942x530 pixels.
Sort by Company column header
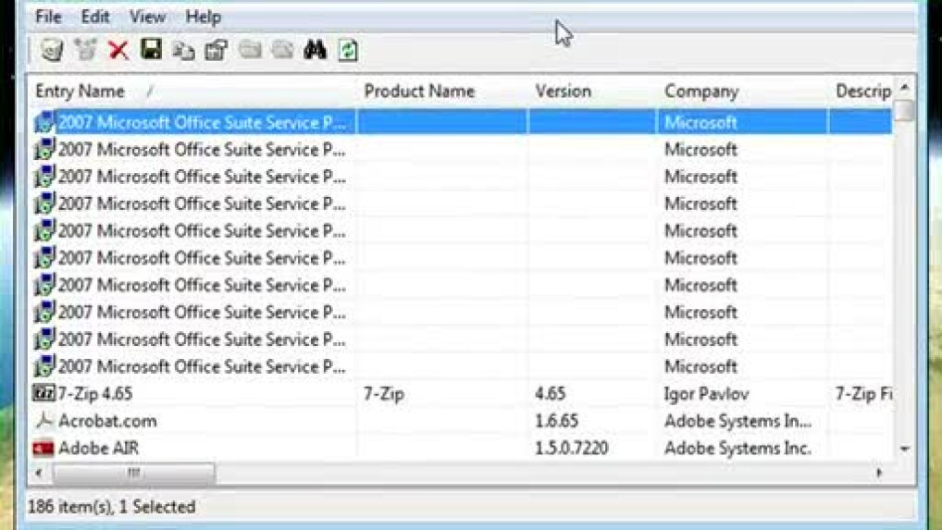(x=701, y=92)
